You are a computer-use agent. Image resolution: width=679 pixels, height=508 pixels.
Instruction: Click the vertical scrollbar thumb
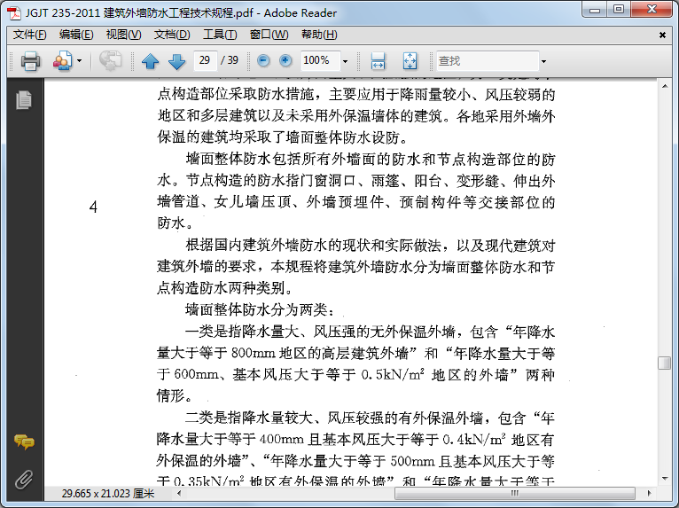click(x=664, y=363)
